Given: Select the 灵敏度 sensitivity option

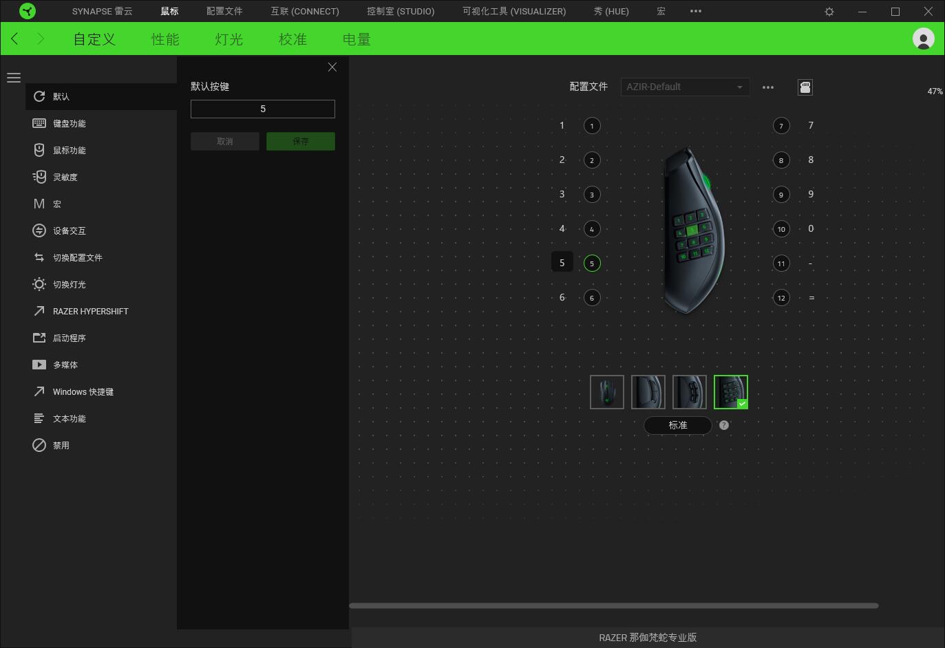Looking at the screenshot, I should coord(101,177).
